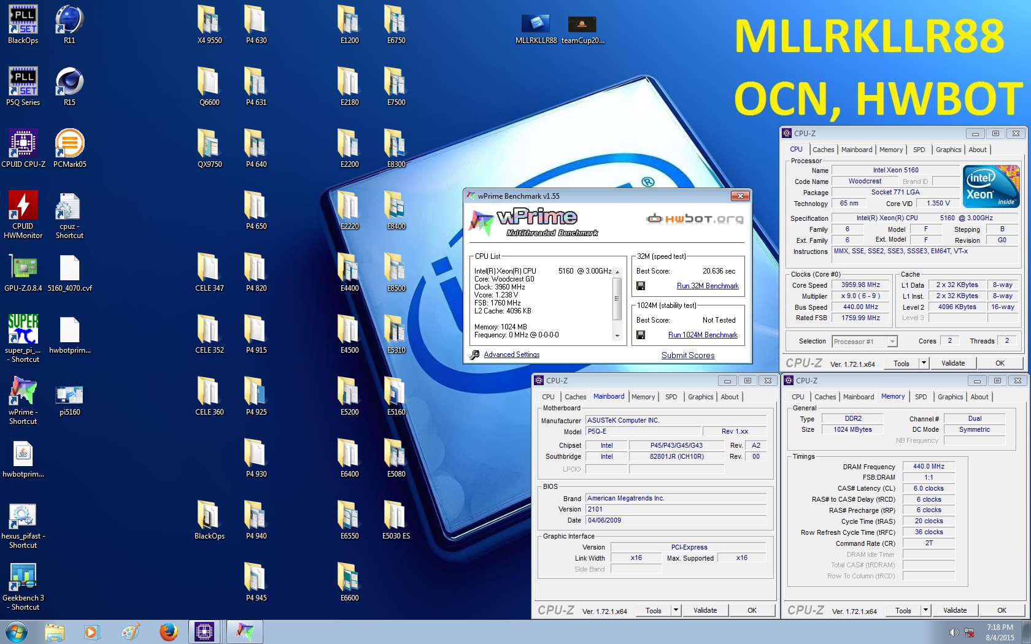
Task: Open the Processor #1 selection dropdown
Action: point(864,342)
